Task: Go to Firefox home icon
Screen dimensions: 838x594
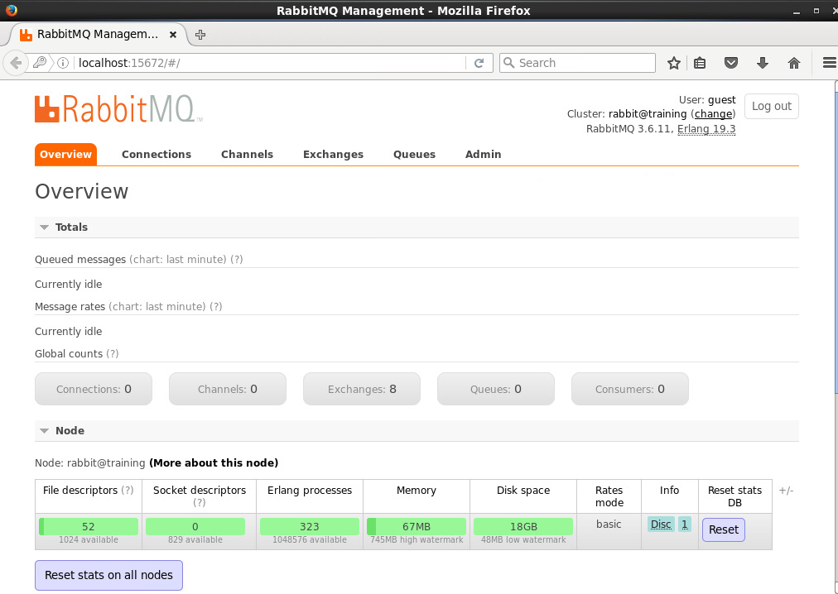Action: click(x=794, y=63)
